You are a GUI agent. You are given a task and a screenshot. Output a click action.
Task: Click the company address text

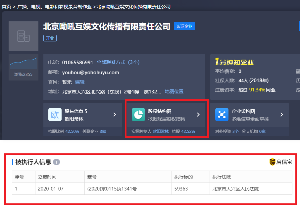click(112, 92)
